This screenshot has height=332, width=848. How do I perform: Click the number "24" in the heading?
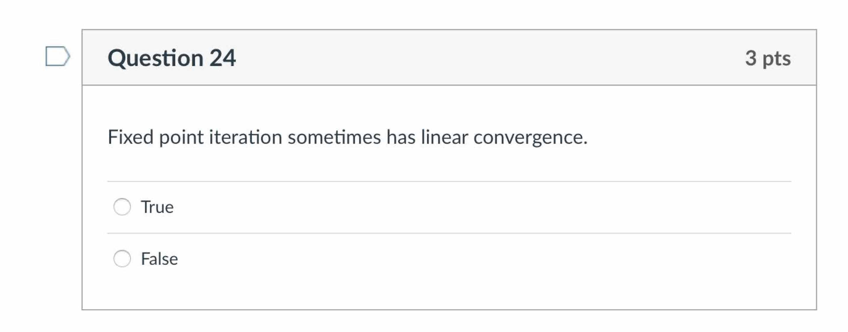(222, 58)
